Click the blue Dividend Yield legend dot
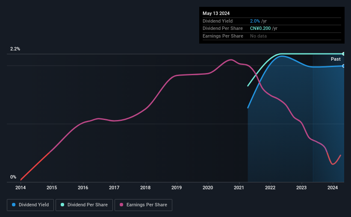Image resolution: width=351 pixels, height=217 pixels. click(x=14, y=205)
